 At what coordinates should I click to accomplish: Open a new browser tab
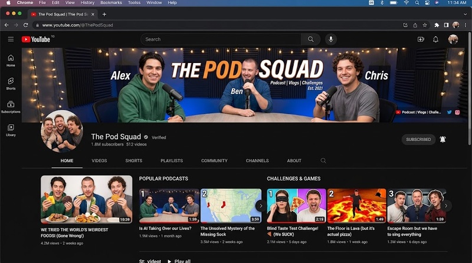click(104, 14)
